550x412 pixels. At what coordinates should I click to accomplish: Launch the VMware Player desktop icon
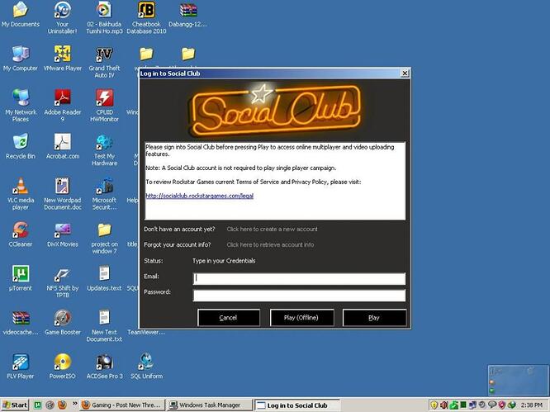(62, 54)
